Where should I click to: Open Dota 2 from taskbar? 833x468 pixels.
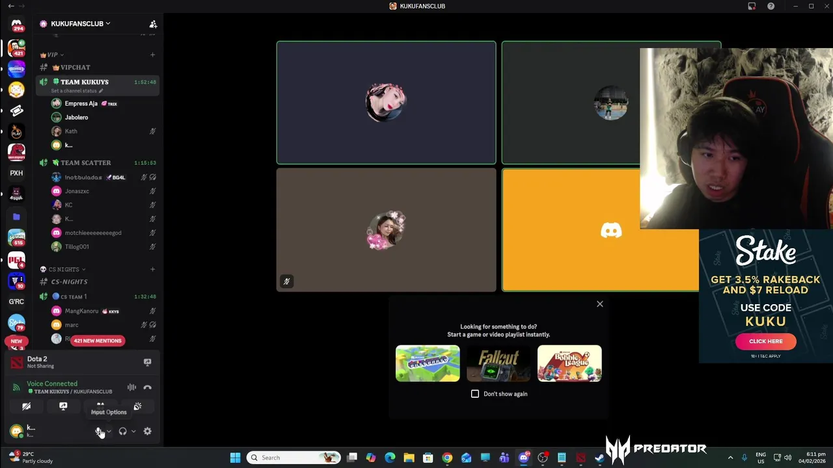[x=580, y=458]
